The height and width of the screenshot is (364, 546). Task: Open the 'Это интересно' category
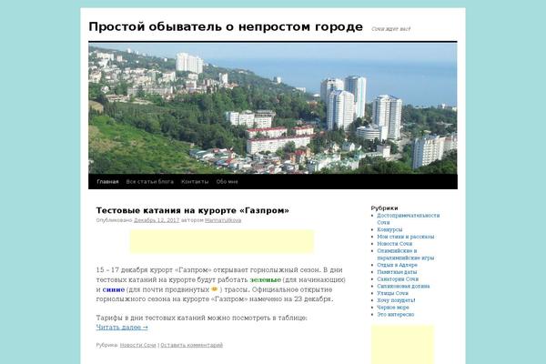point(396,314)
